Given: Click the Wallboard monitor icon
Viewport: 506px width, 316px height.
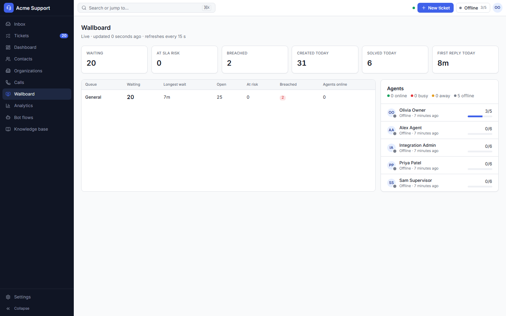Looking at the screenshot, I should coord(8,94).
